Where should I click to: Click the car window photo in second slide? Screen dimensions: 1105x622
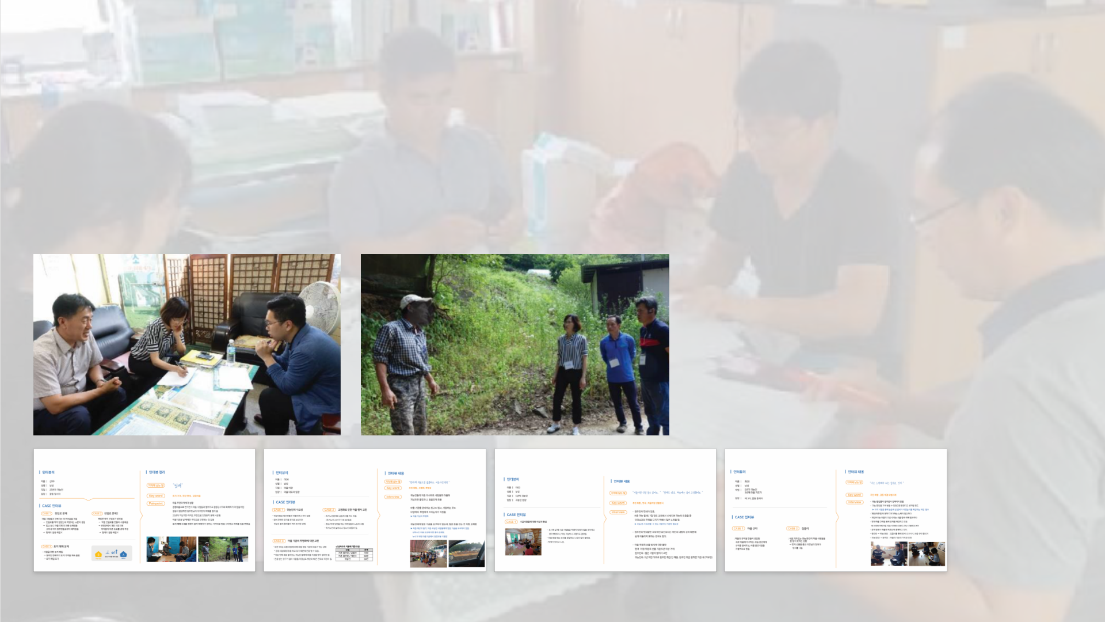pyautogui.click(x=466, y=553)
